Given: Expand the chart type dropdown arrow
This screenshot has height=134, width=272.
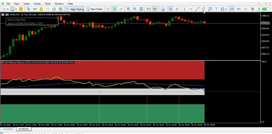Looking at the screenshot, I should coord(8,9).
